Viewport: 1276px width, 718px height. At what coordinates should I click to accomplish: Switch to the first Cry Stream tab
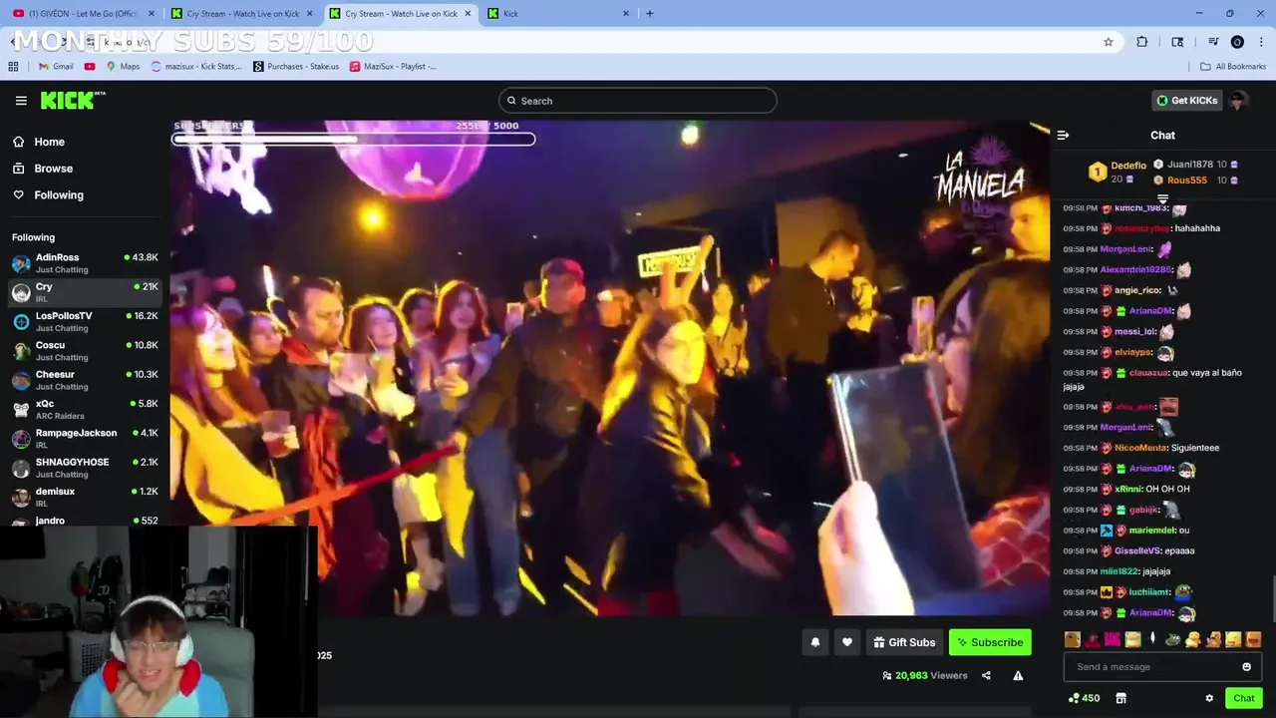click(242, 14)
